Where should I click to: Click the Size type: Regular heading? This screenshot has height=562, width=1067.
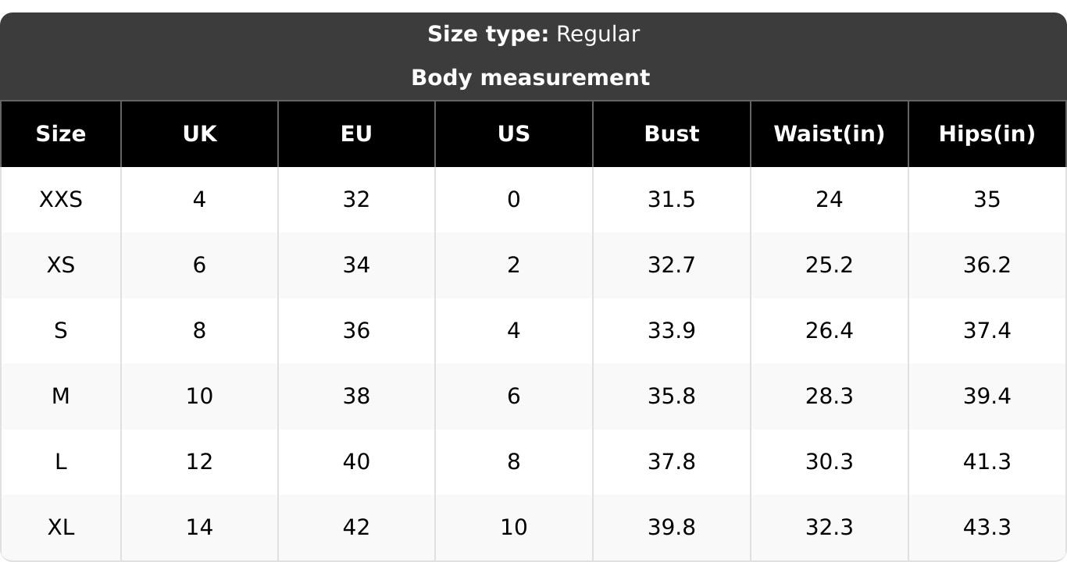click(x=533, y=34)
